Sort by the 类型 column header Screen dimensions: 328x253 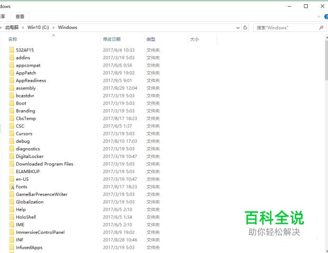point(151,39)
